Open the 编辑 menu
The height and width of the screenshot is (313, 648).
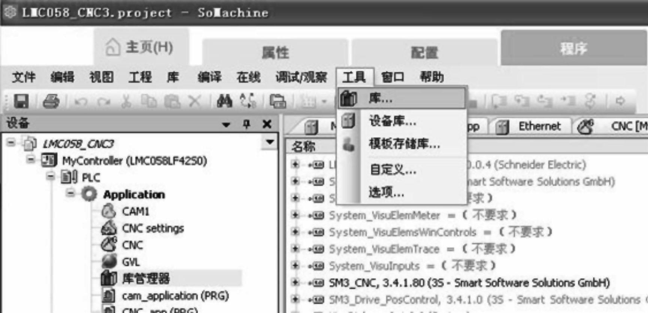pyautogui.click(x=63, y=77)
